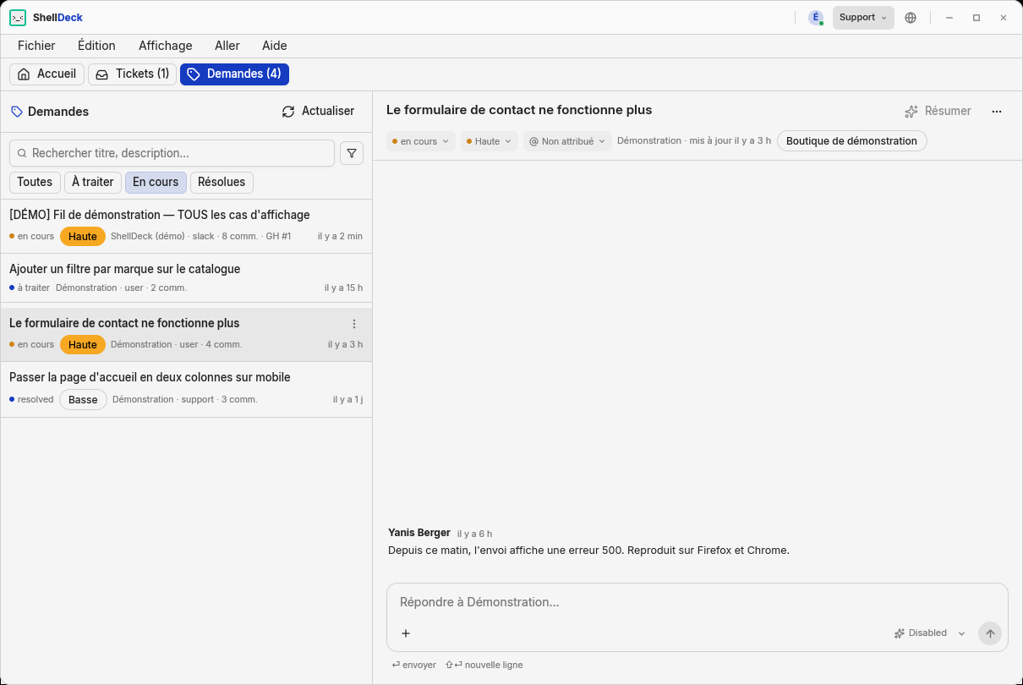The height and width of the screenshot is (685, 1023).
Task: Open the globe language selector
Action: pyautogui.click(x=911, y=18)
